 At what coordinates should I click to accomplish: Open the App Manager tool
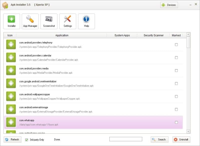(x=30, y=21)
